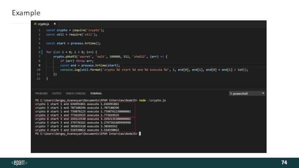The height and width of the screenshot is (168, 299).
Task: Open the powershell terminal selector dropdown
Action: pyautogui.click(x=247, y=93)
